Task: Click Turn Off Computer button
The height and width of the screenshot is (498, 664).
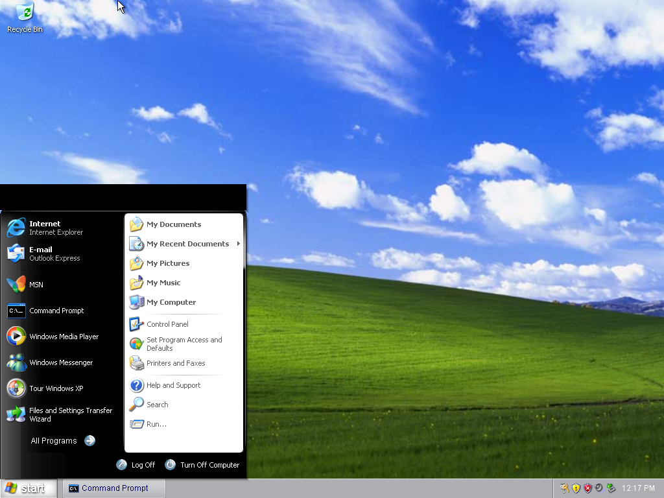Action: (202, 465)
